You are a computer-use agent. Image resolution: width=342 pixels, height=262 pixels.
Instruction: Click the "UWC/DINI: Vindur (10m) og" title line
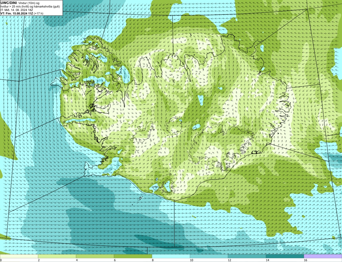(x=20, y=3)
